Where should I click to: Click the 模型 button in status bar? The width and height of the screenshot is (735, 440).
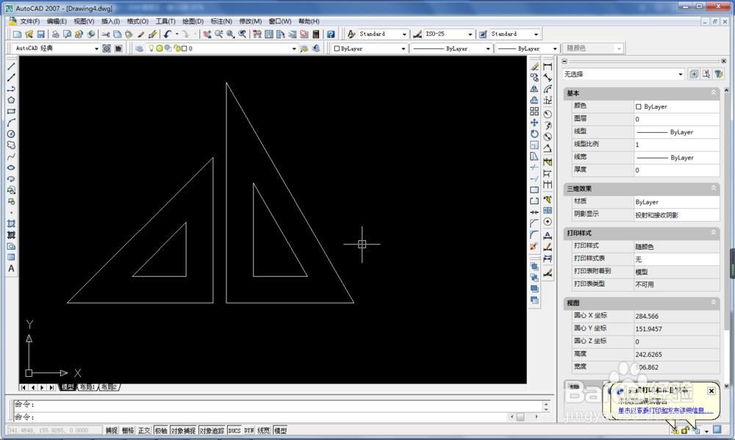(280, 430)
